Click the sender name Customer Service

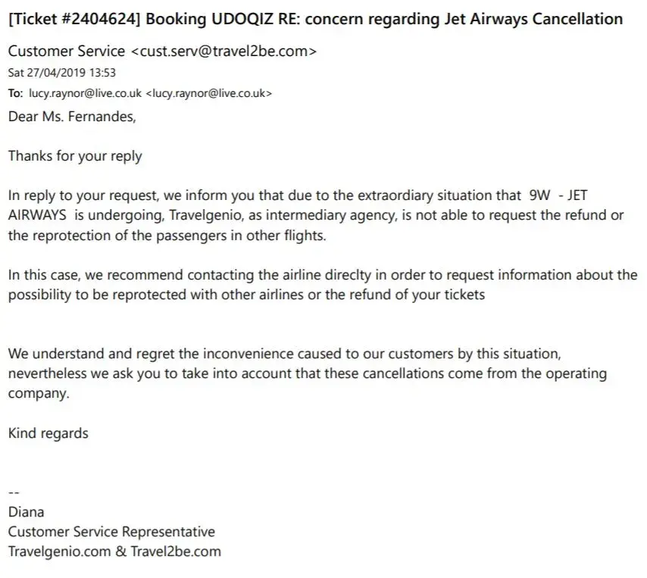(67, 52)
